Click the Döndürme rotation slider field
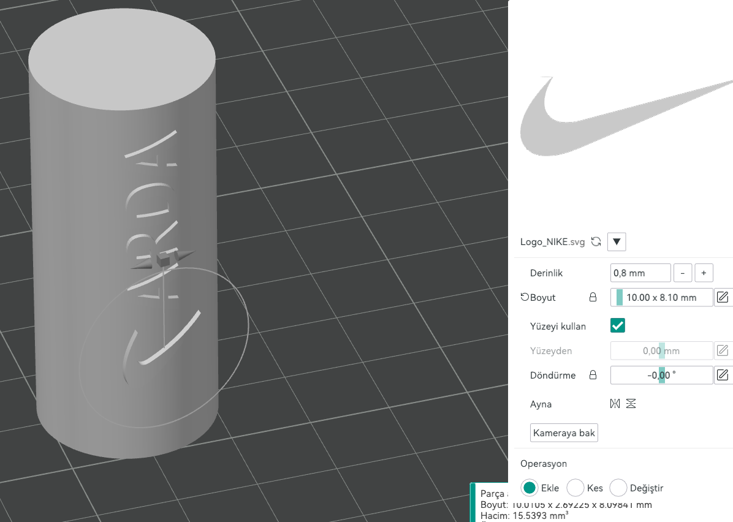The image size is (733, 522). [x=661, y=375]
